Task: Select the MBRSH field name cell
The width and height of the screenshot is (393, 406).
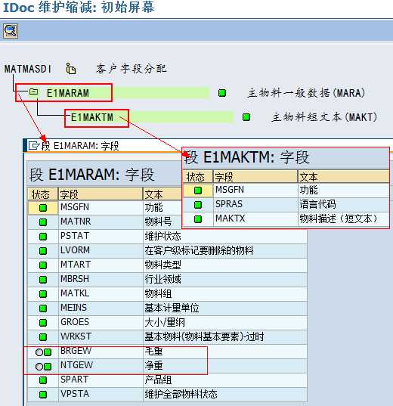Action: point(101,279)
